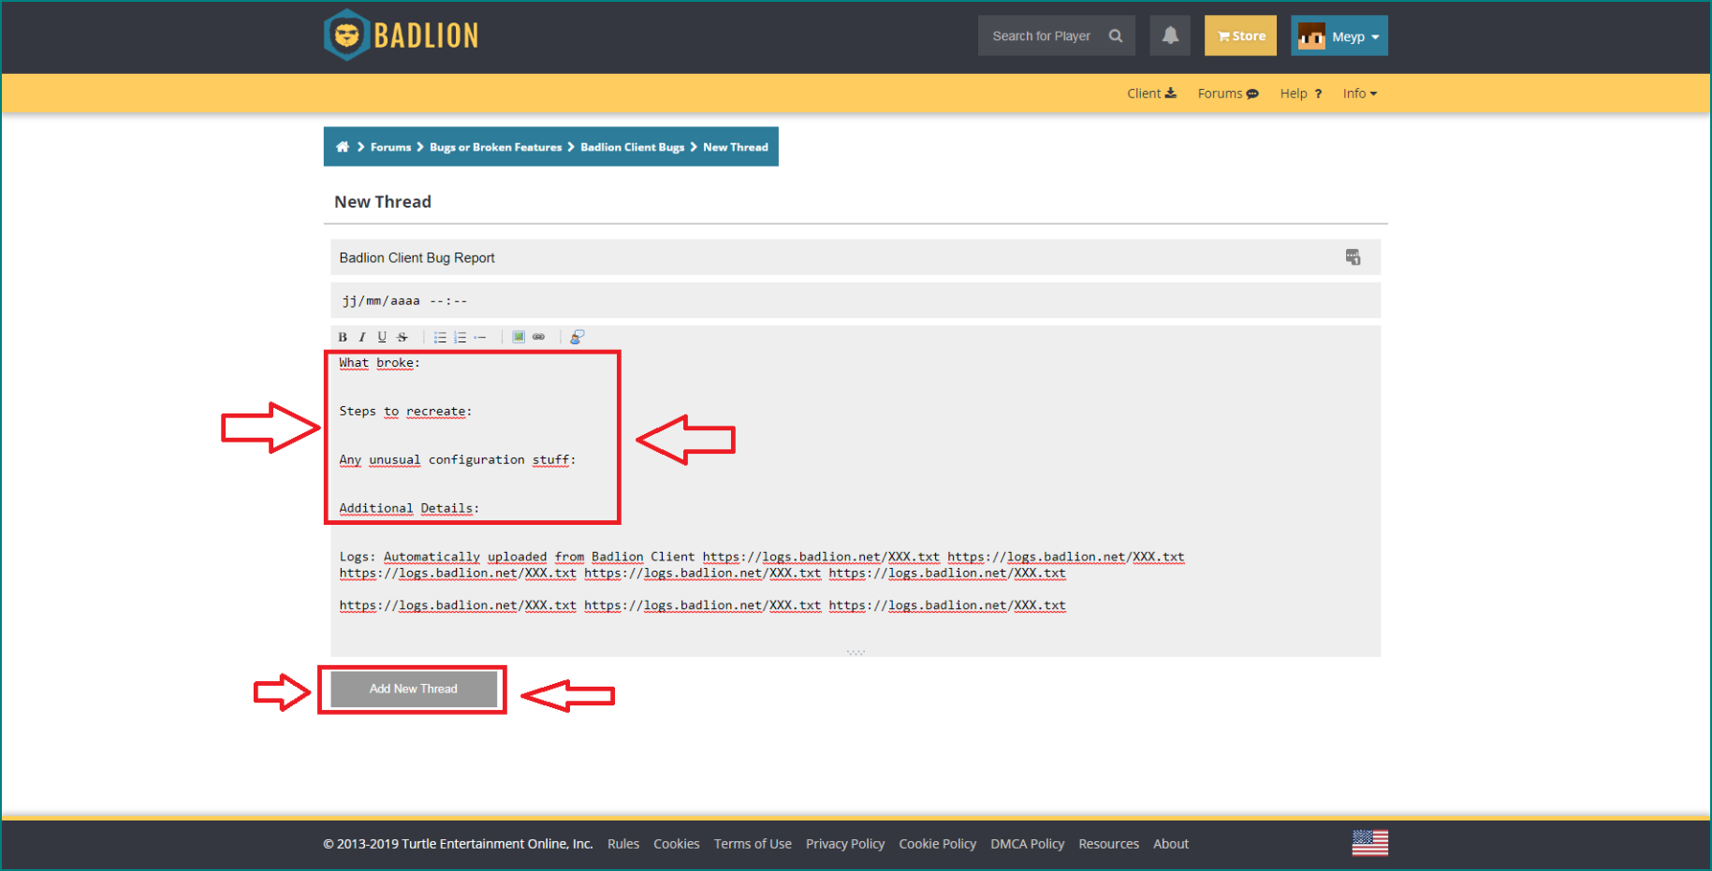Submit with Add New Thread button
This screenshot has height=871, width=1712.
(414, 689)
